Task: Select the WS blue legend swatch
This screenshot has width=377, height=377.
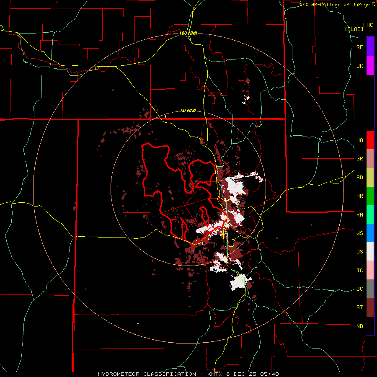Action: tap(370, 233)
